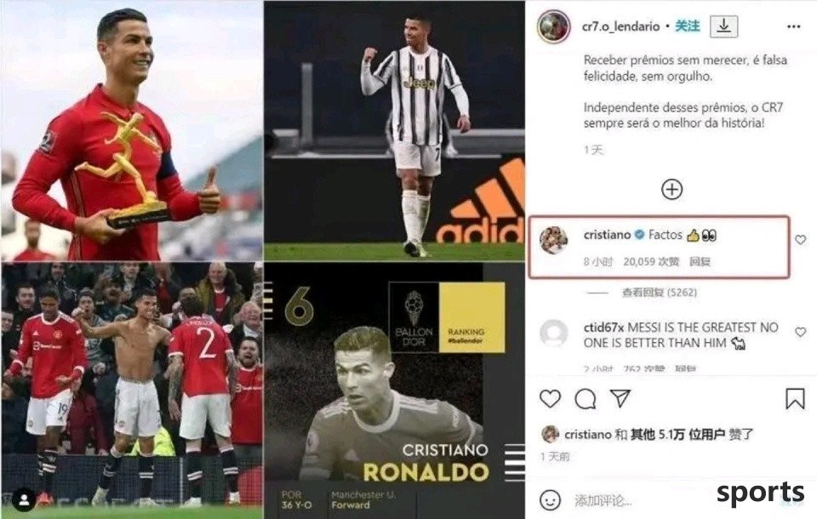Save the post with the bookmark icon
This screenshot has width=817, height=519.
(x=795, y=399)
